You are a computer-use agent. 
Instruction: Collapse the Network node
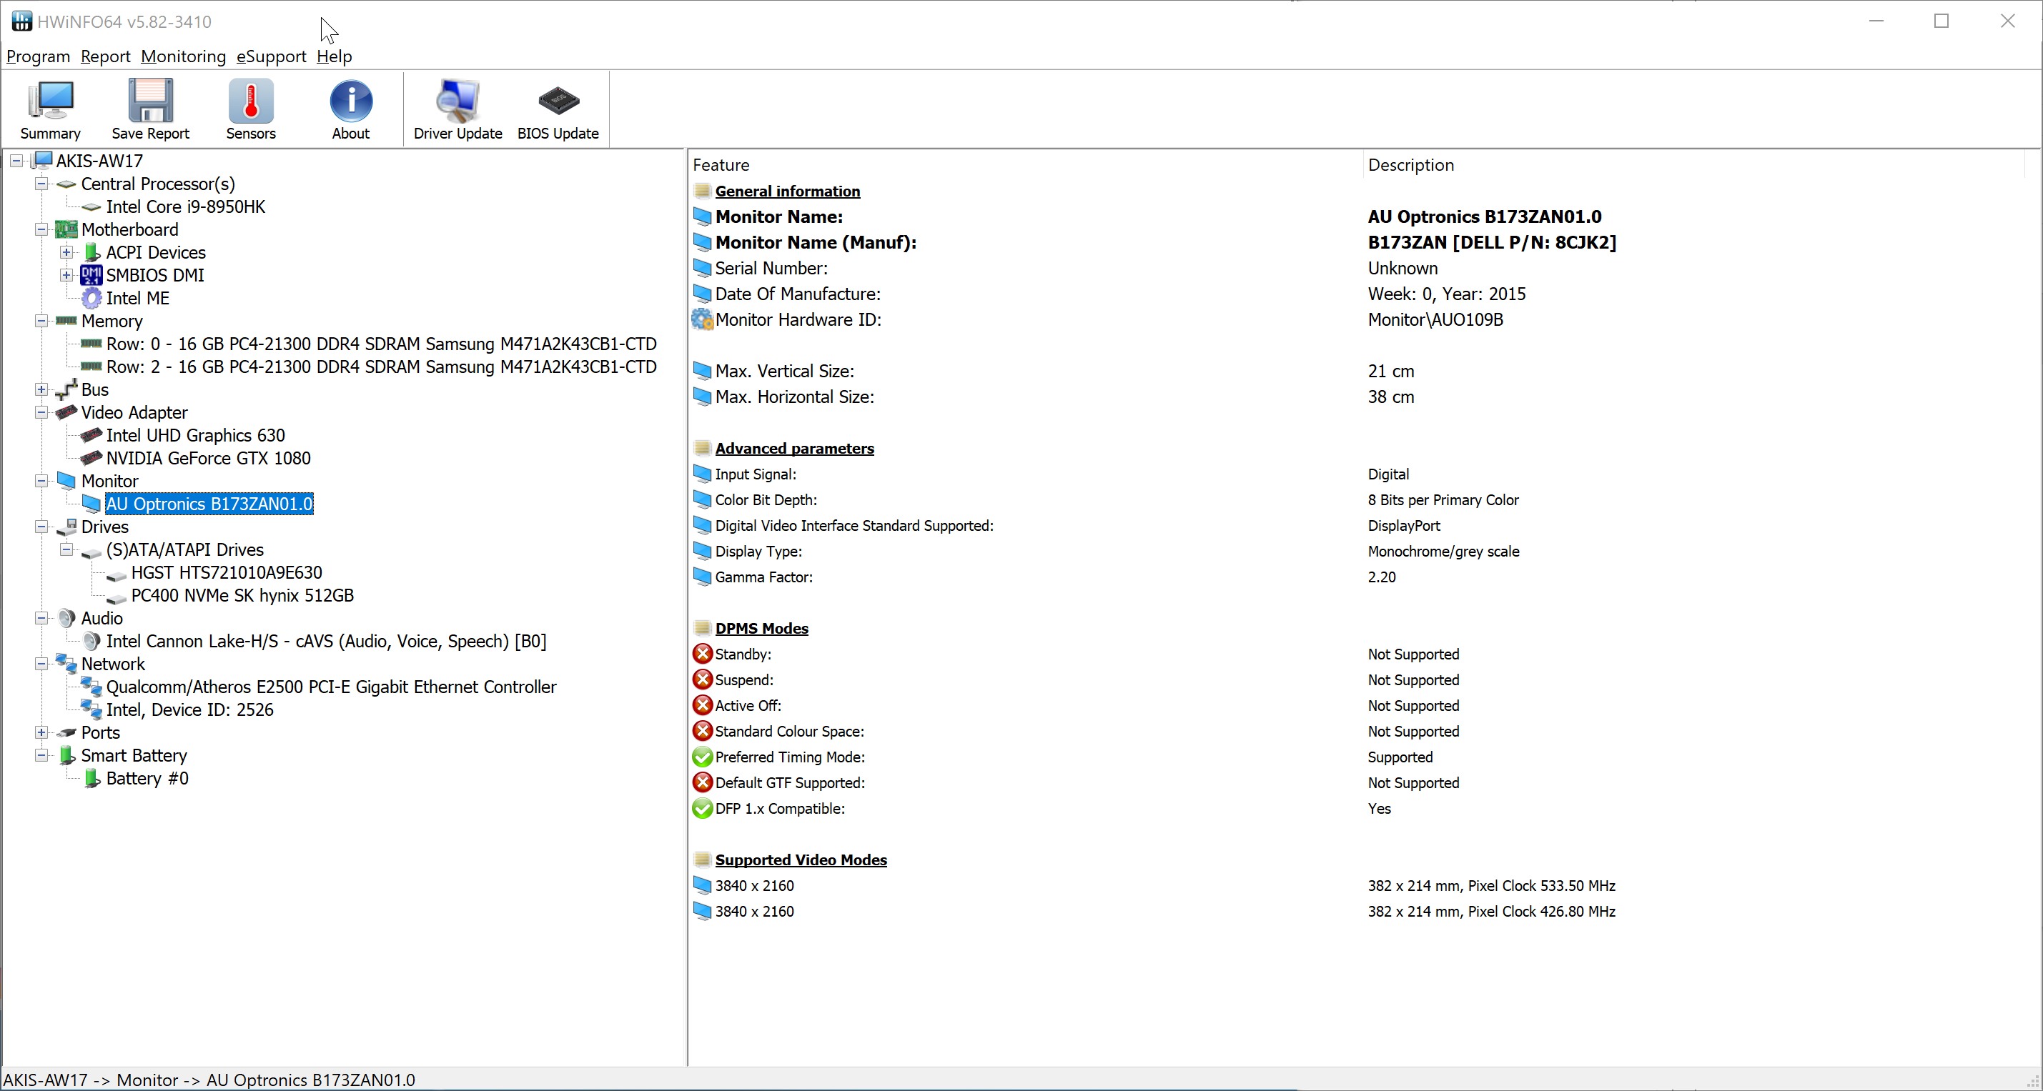click(41, 664)
